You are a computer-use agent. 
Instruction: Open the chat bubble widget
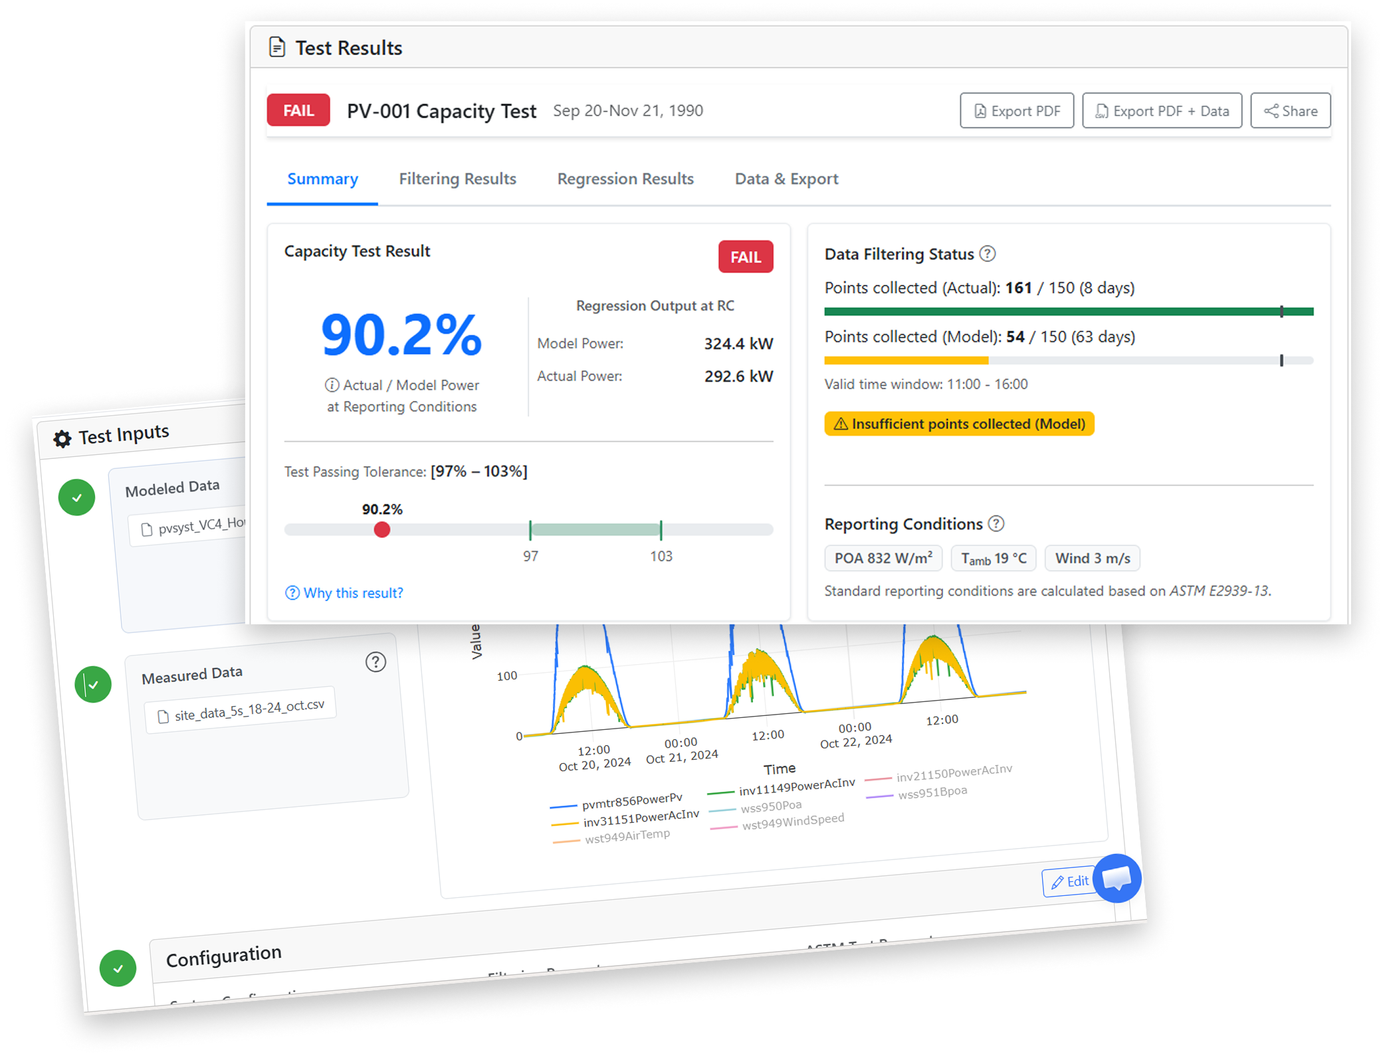[1117, 879]
